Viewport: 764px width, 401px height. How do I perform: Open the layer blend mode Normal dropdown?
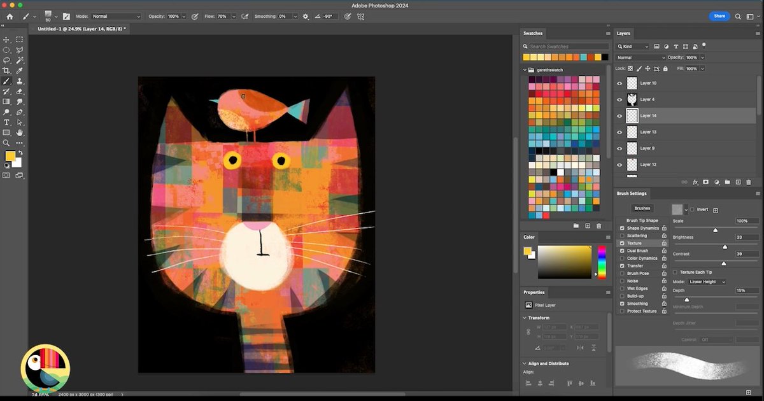pyautogui.click(x=640, y=57)
